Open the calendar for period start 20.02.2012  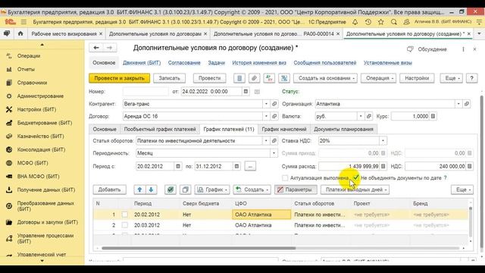178,166
